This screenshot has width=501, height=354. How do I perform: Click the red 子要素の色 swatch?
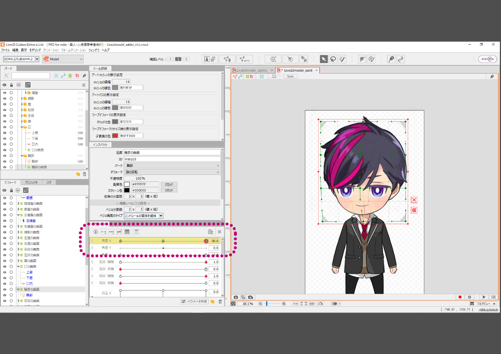(x=115, y=136)
